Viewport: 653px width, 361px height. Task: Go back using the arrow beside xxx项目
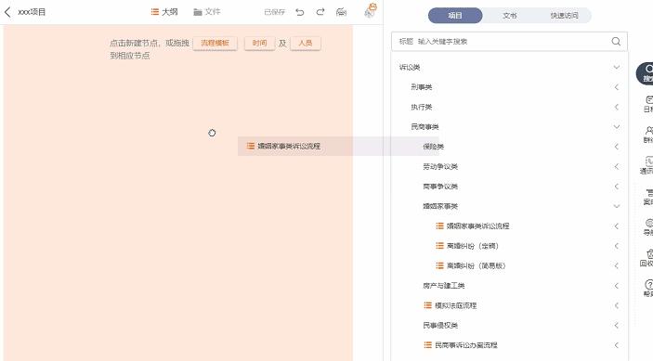[x=7, y=12]
